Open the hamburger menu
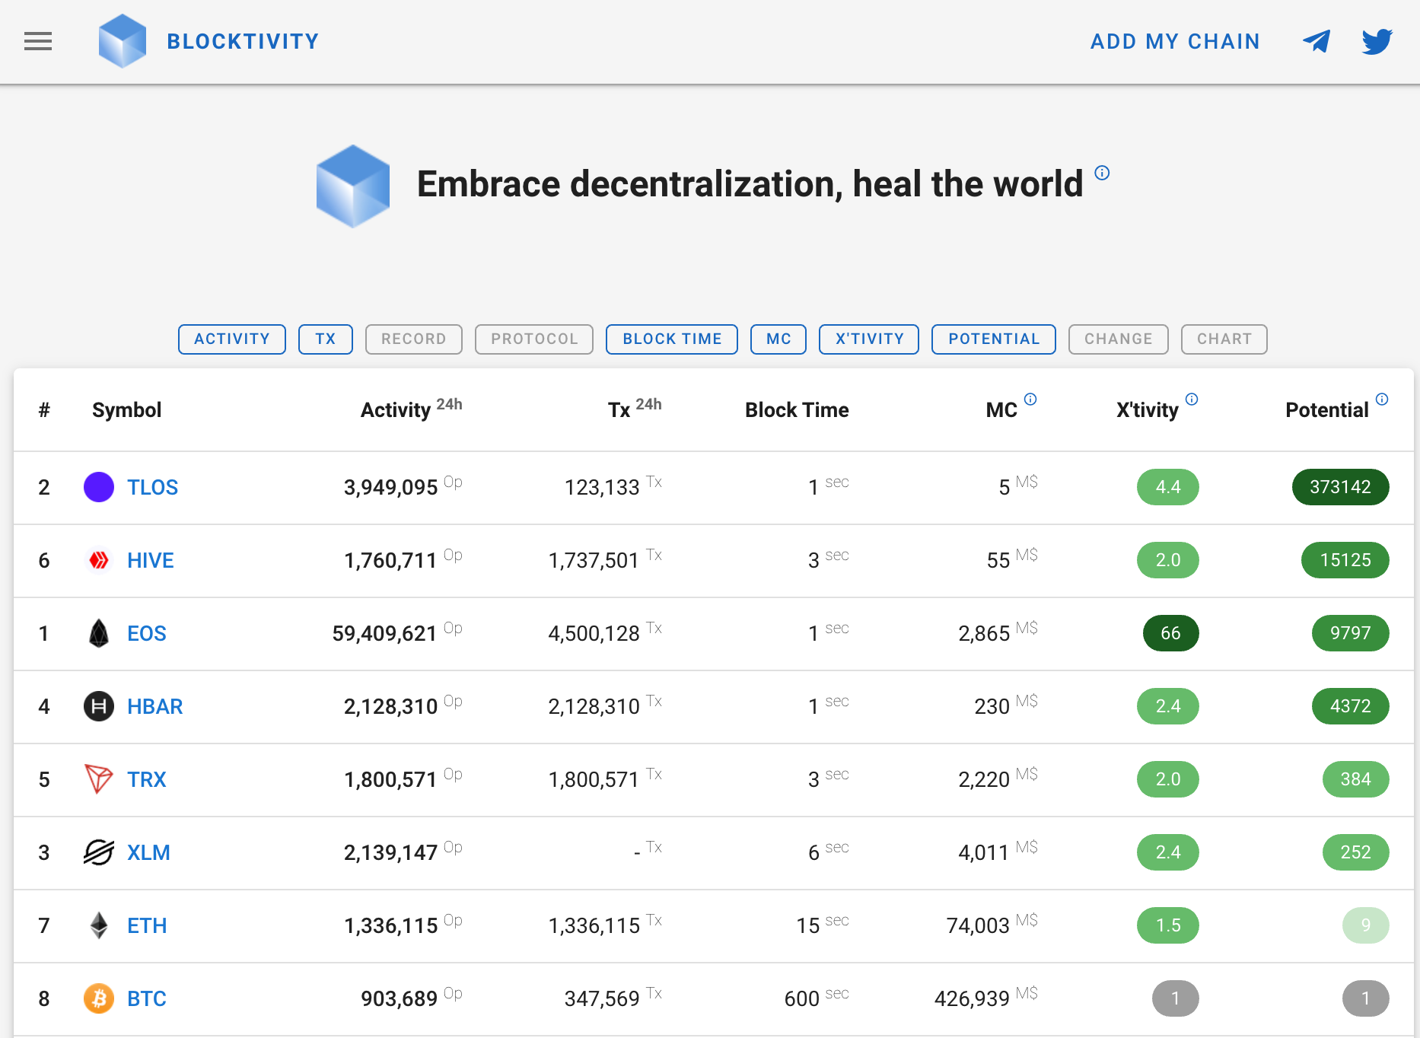The height and width of the screenshot is (1038, 1420). click(38, 41)
